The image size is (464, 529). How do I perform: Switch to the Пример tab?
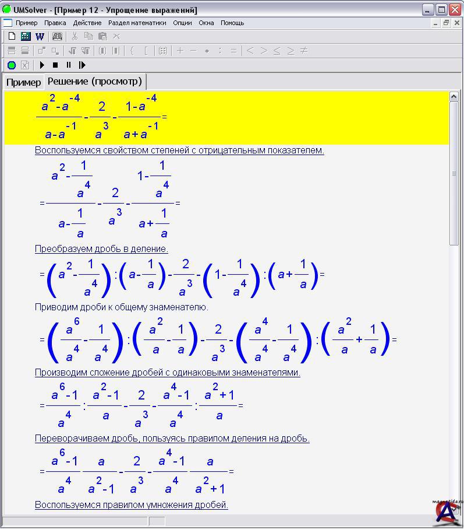click(x=23, y=82)
